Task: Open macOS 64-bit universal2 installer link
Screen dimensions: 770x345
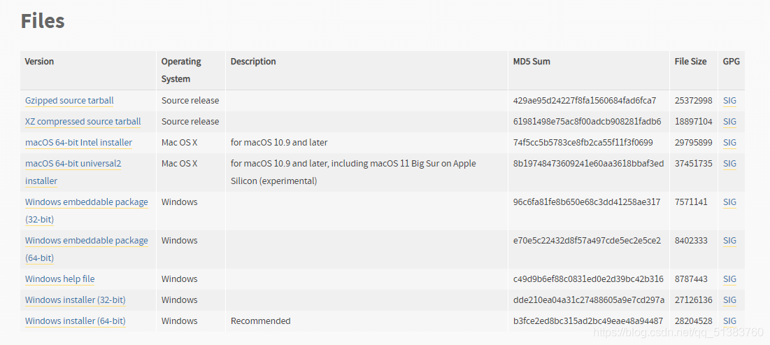Action: (73, 172)
